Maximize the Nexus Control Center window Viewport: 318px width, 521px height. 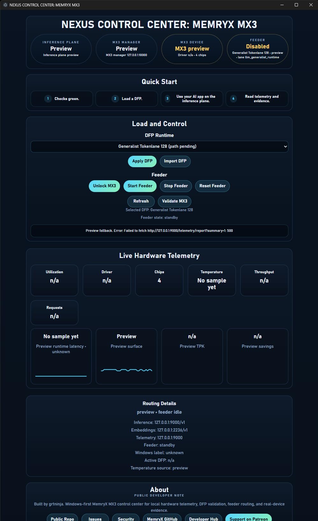[296, 5]
